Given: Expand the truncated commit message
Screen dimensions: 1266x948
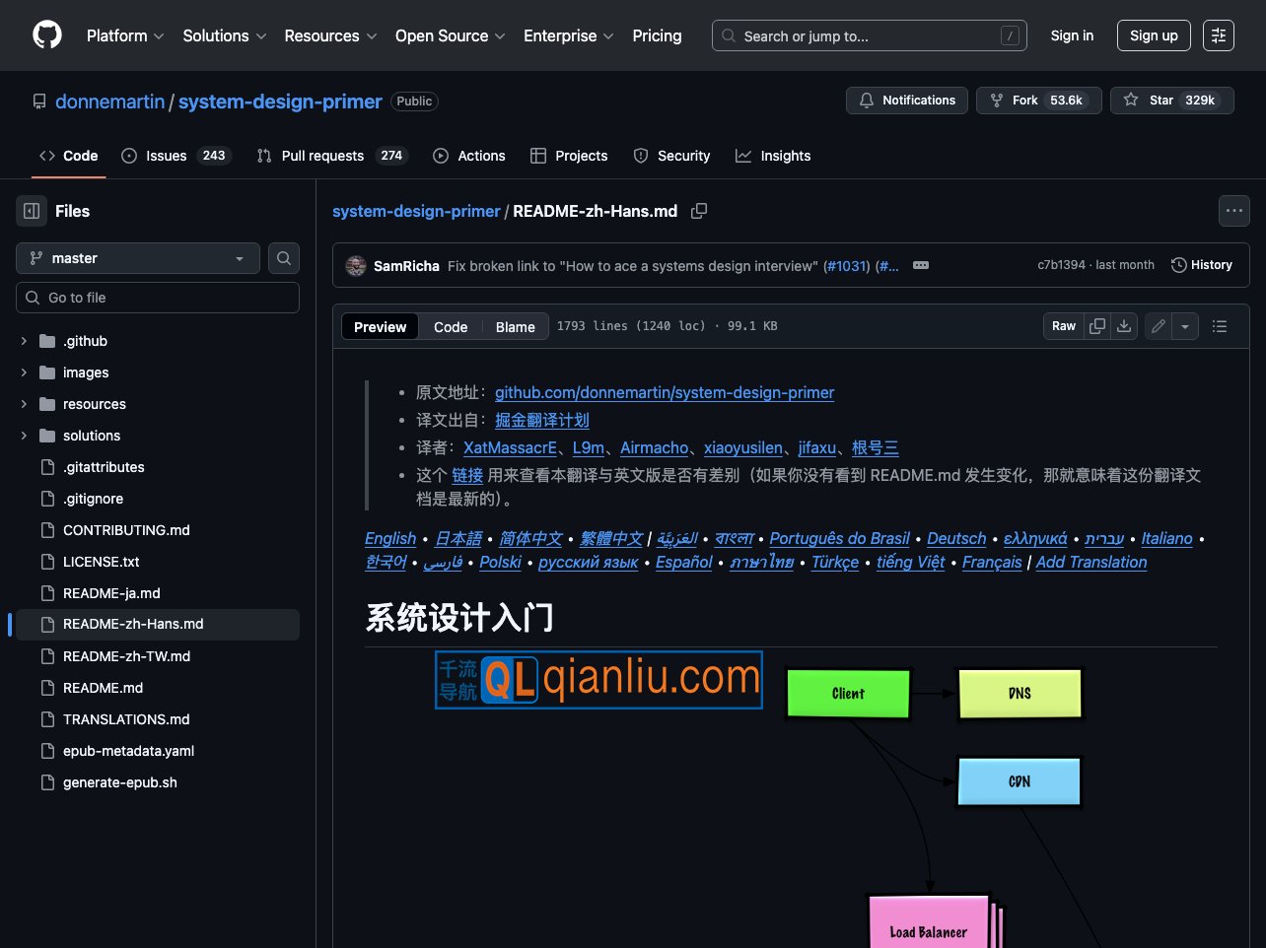Looking at the screenshot, I should pos(921,264).
